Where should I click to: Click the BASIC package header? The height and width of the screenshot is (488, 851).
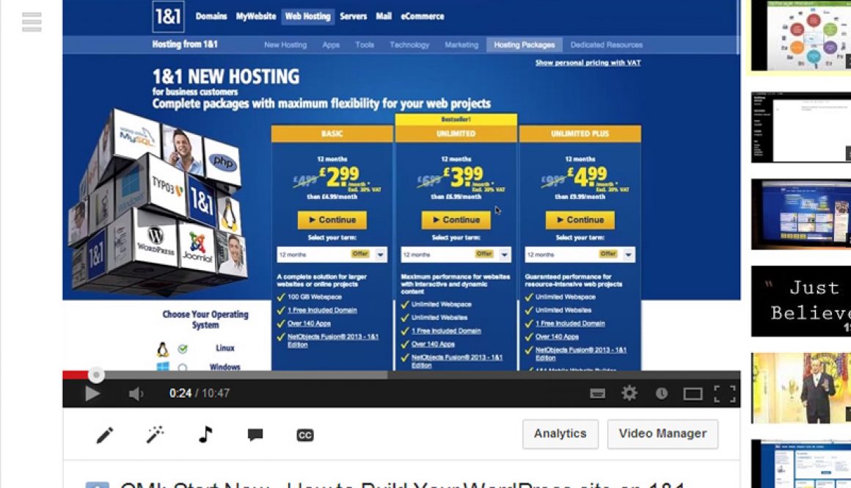[x=332, y=134]
